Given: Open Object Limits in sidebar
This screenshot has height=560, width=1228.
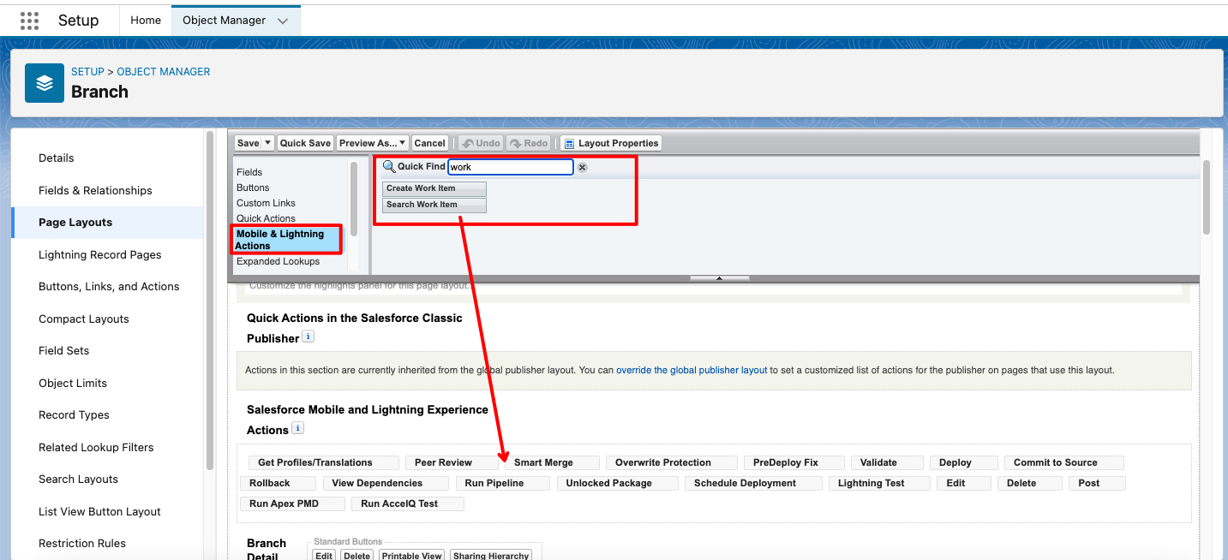Looking at the screenshot, I should (73, 383).
